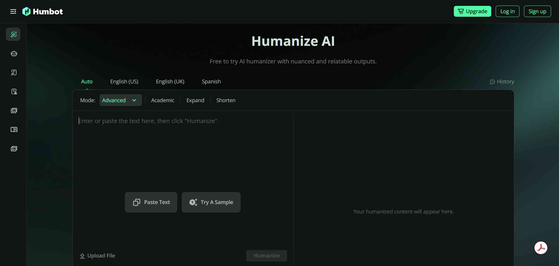Open the Adobe PDF floating icon

point(541,248)
